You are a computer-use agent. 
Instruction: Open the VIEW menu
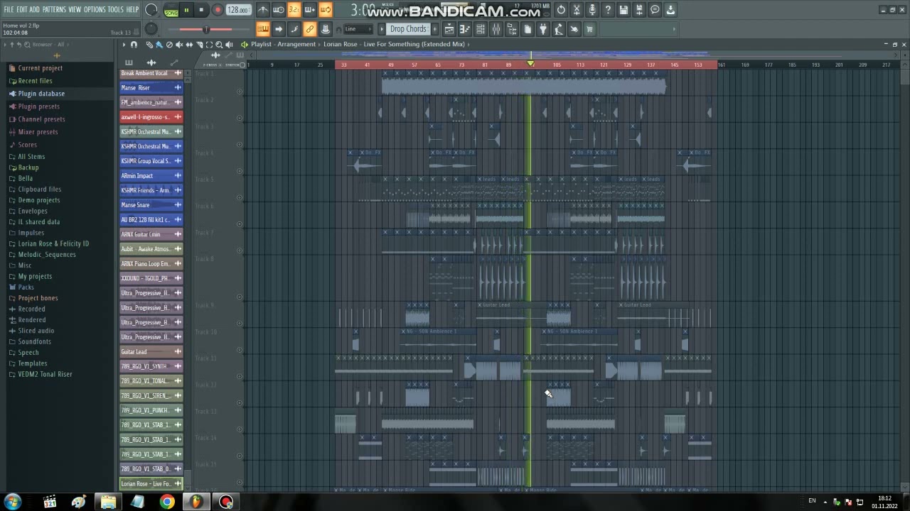75,9
